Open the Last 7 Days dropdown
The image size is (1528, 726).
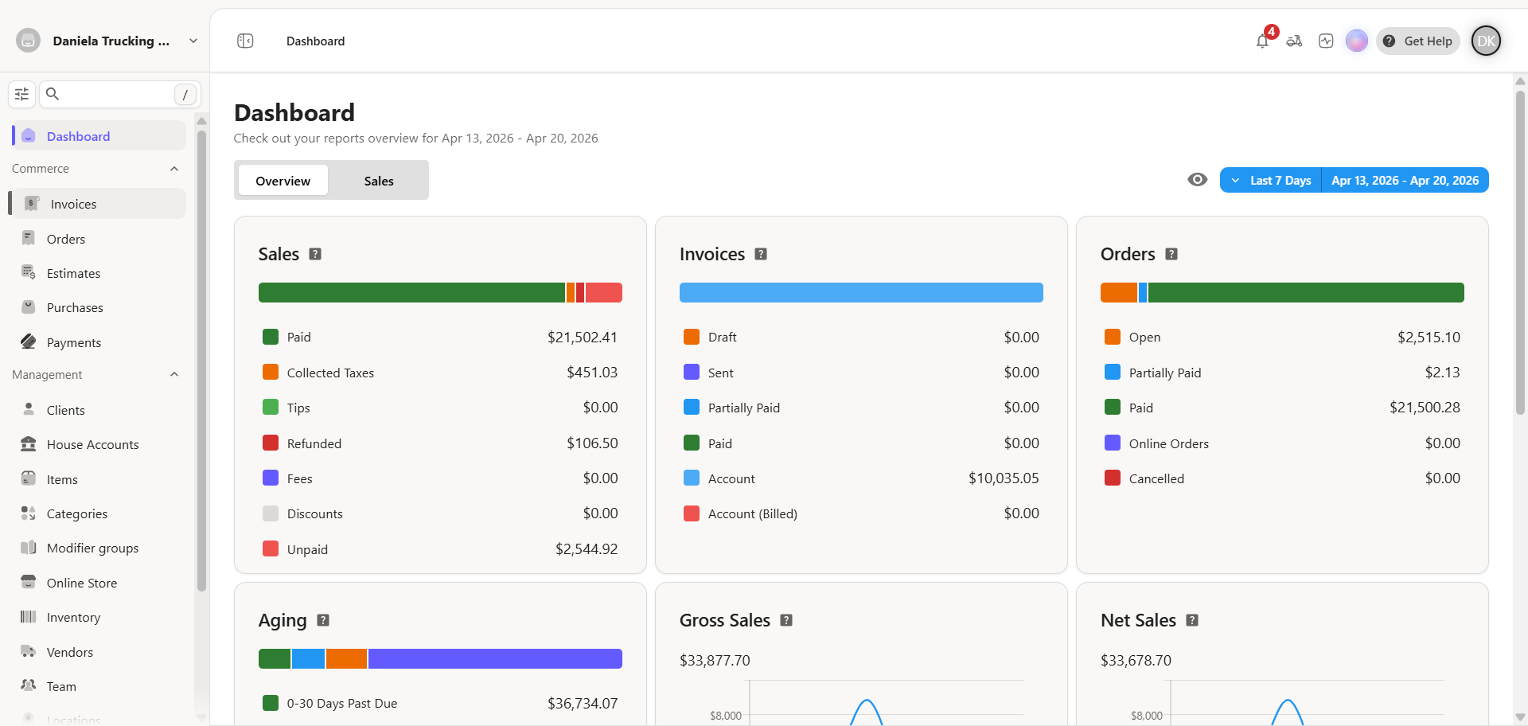pos(1271,181)
